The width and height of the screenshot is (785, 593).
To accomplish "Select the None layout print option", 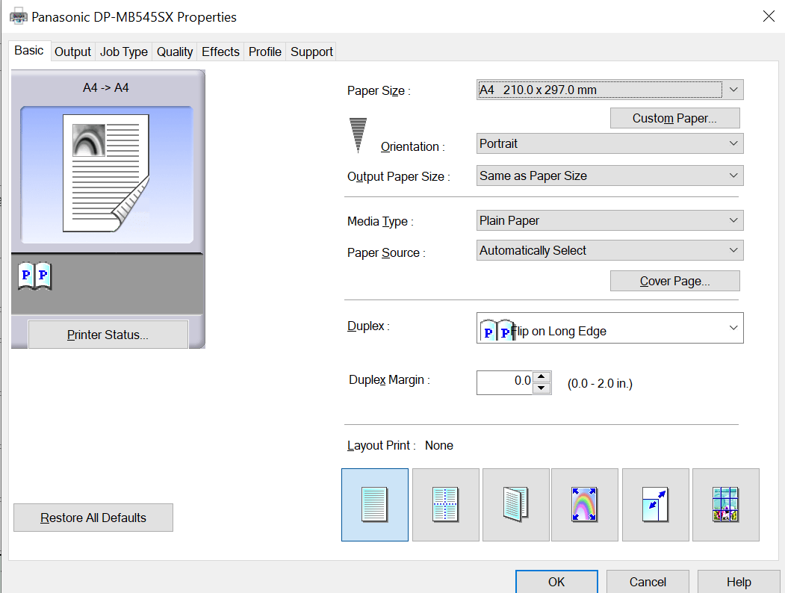I will (374, 504).
